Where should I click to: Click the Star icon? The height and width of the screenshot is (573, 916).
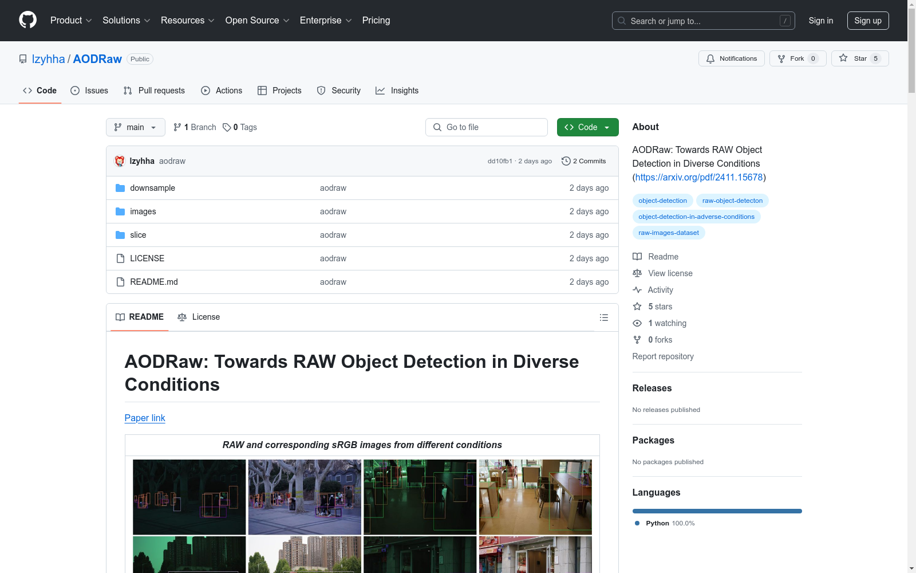point(843,58)
